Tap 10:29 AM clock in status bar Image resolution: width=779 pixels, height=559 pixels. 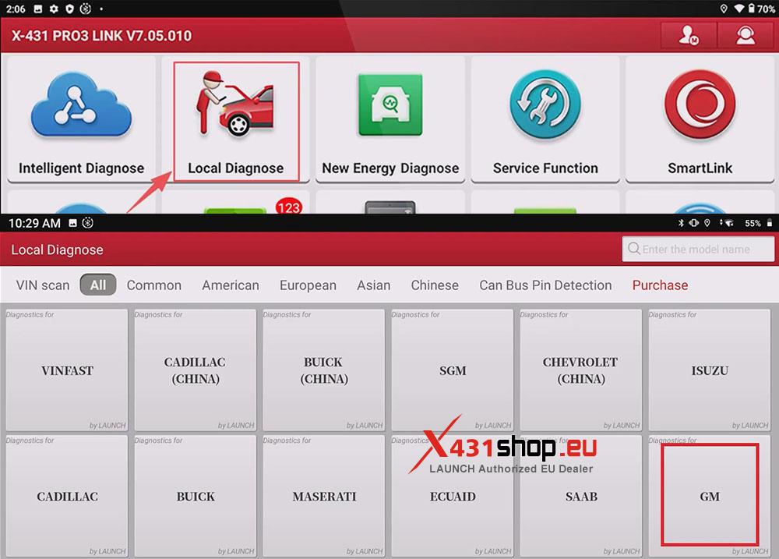coord(34,223)
